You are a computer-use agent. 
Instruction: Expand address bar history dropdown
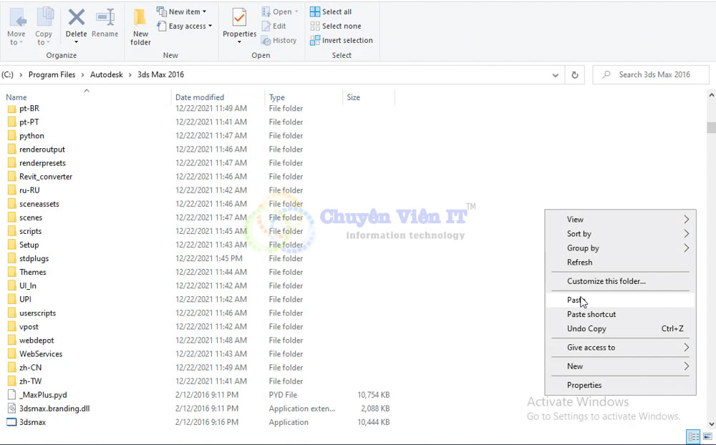pos(556,74)
